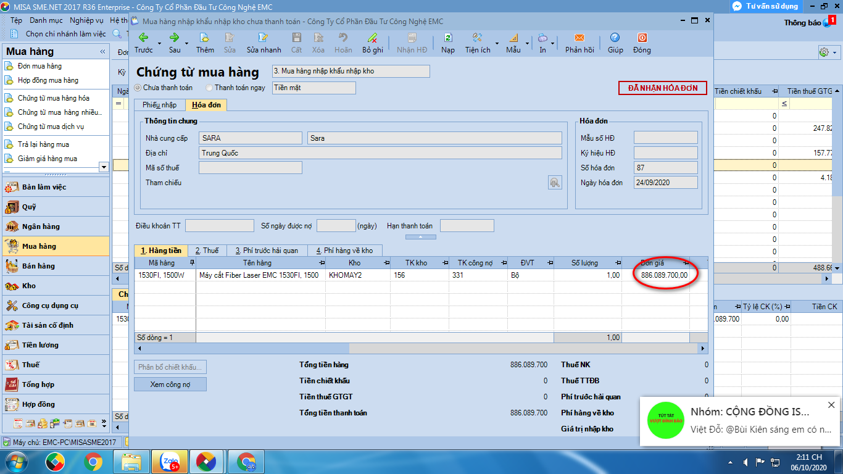The image size is (843, 474).
Task: Click Bỏ ghi to unpost voucher
Action: tap(372, 43)
